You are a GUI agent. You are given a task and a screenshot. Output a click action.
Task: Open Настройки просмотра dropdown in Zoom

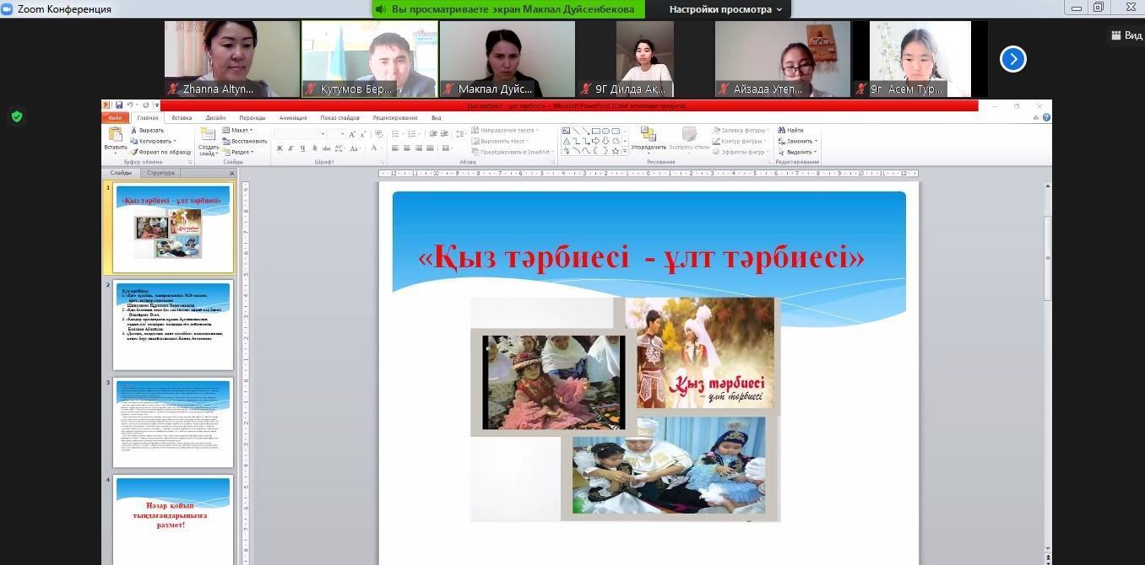pos(725,9)
